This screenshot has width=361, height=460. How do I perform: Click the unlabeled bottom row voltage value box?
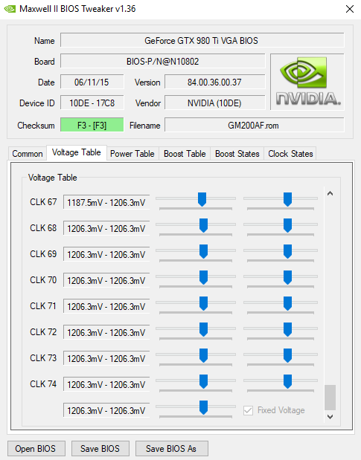click(106, 410)
